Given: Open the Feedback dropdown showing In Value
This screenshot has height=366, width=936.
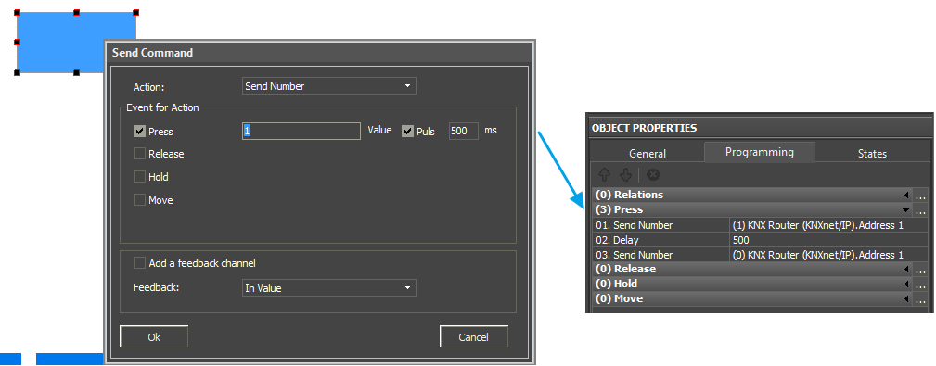Looking at the screenshot, I should click(x=329, y=288).
